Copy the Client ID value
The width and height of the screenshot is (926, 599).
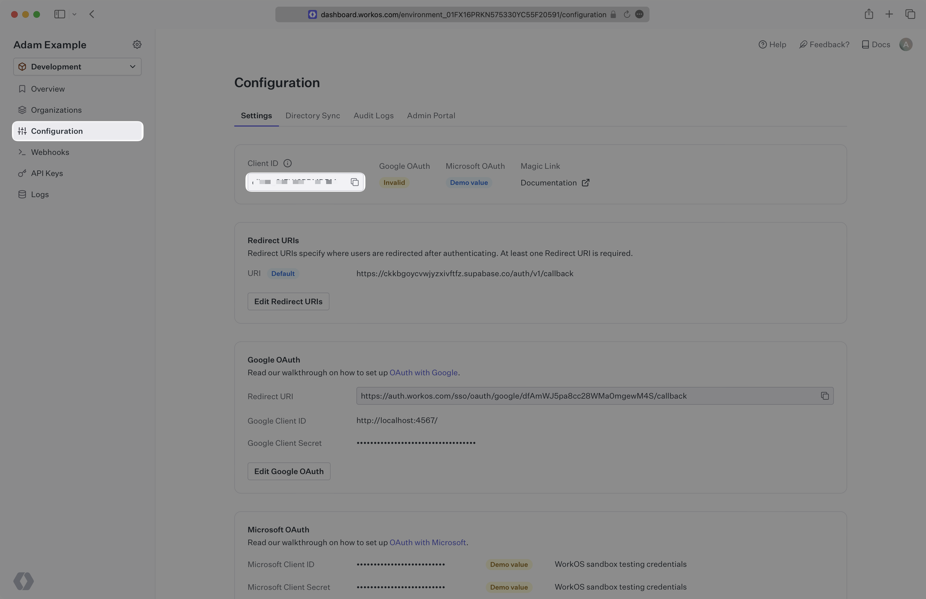pyautogui.click(x=354, y=182)
